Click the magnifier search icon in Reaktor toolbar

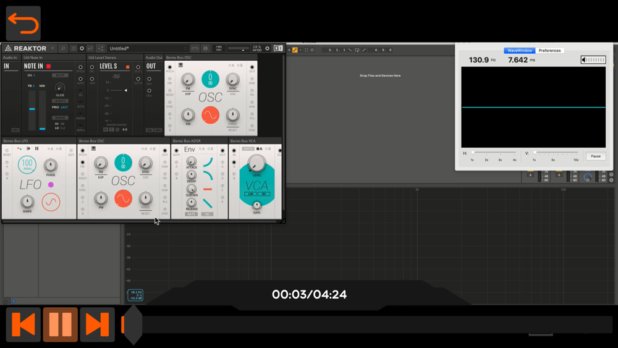[x=62, y=48]
